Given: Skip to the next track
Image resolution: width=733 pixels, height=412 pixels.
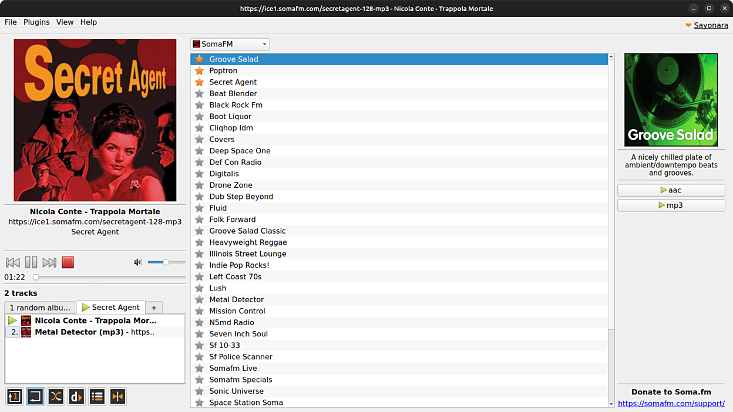Looking at the screenshot, I should pyautogui.click(x=49, y=262).
